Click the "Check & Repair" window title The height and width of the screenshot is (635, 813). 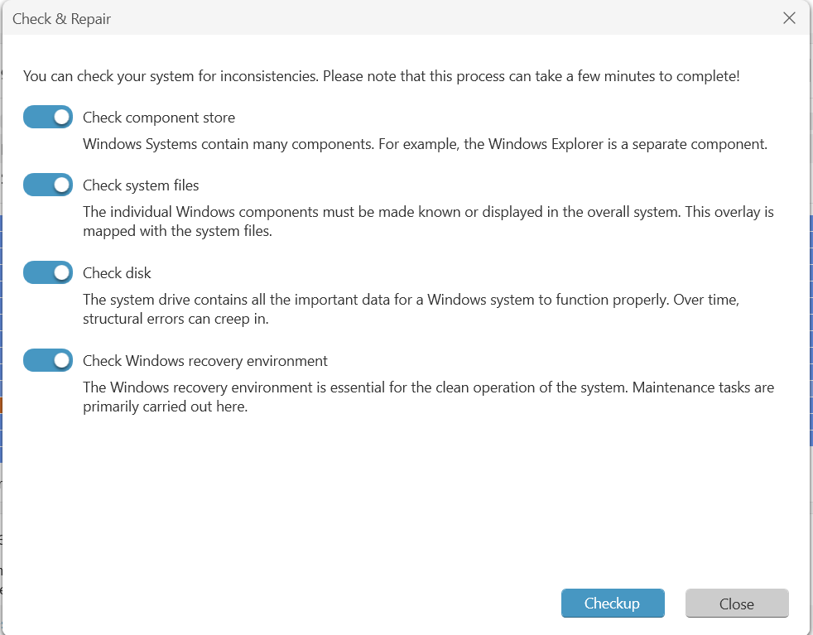coord(62,19)
